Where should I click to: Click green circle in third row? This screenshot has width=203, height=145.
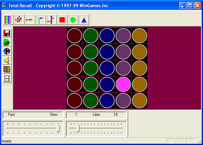(91, 68)
